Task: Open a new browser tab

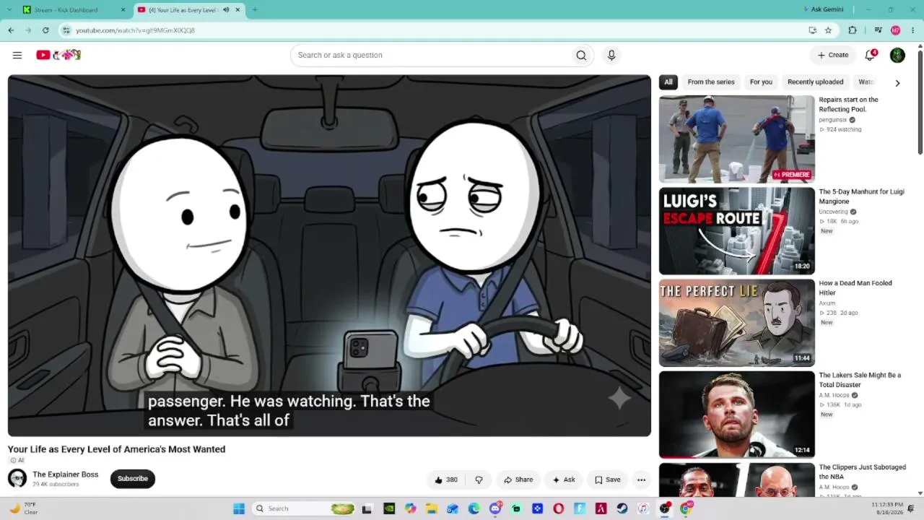Action: 254,10
